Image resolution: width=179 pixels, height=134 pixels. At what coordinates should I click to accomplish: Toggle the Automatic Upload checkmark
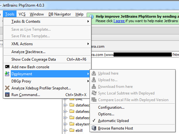point(94,120)
